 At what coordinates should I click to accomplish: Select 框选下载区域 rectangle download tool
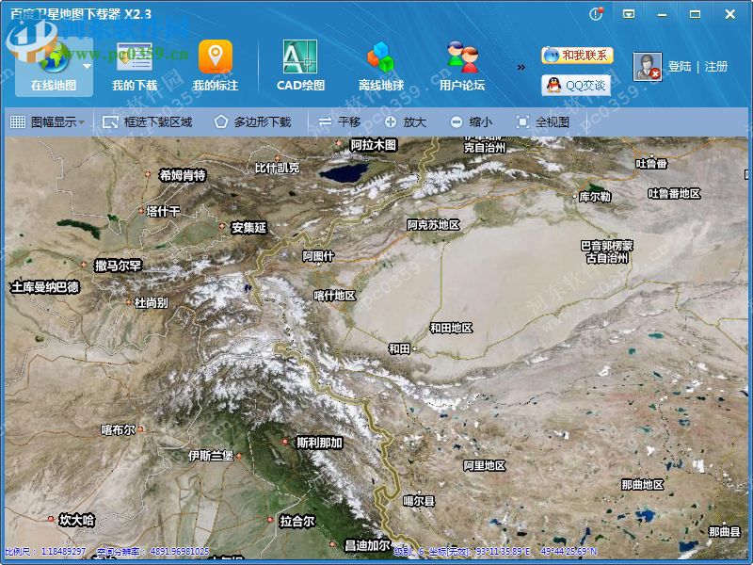[x=148, y=122]
